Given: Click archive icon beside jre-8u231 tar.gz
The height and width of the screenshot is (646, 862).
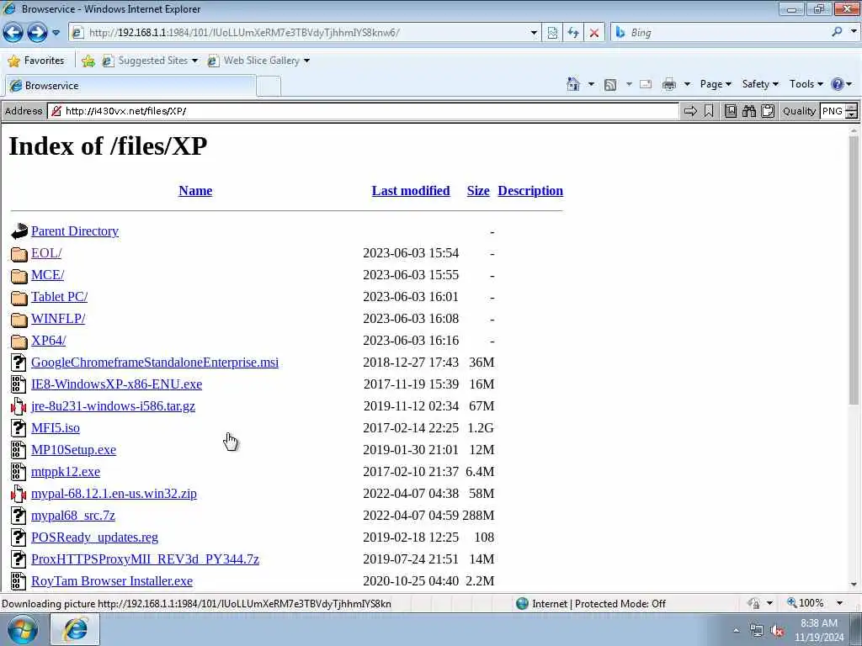Looking at the screenshot, I should [x=19, y=406].
